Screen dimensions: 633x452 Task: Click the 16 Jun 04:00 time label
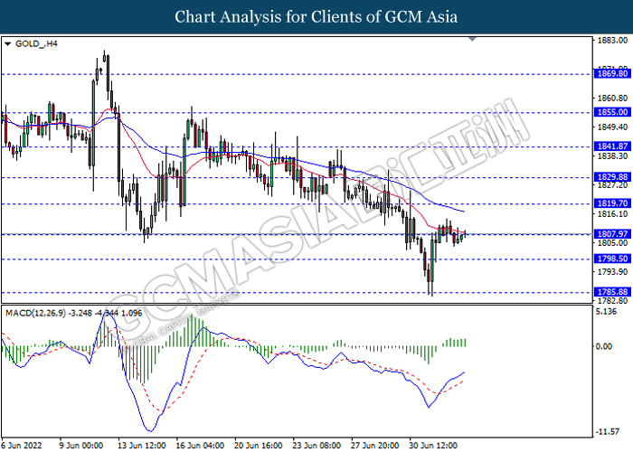tap(200, 446)
